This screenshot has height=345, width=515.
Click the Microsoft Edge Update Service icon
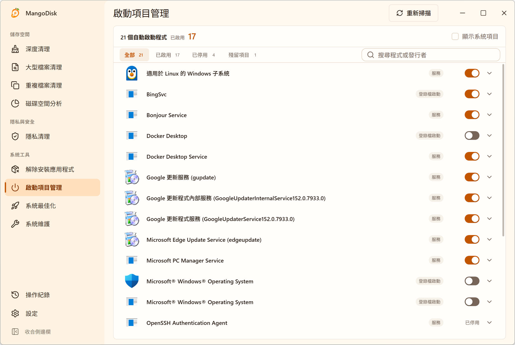pos(132,240)
